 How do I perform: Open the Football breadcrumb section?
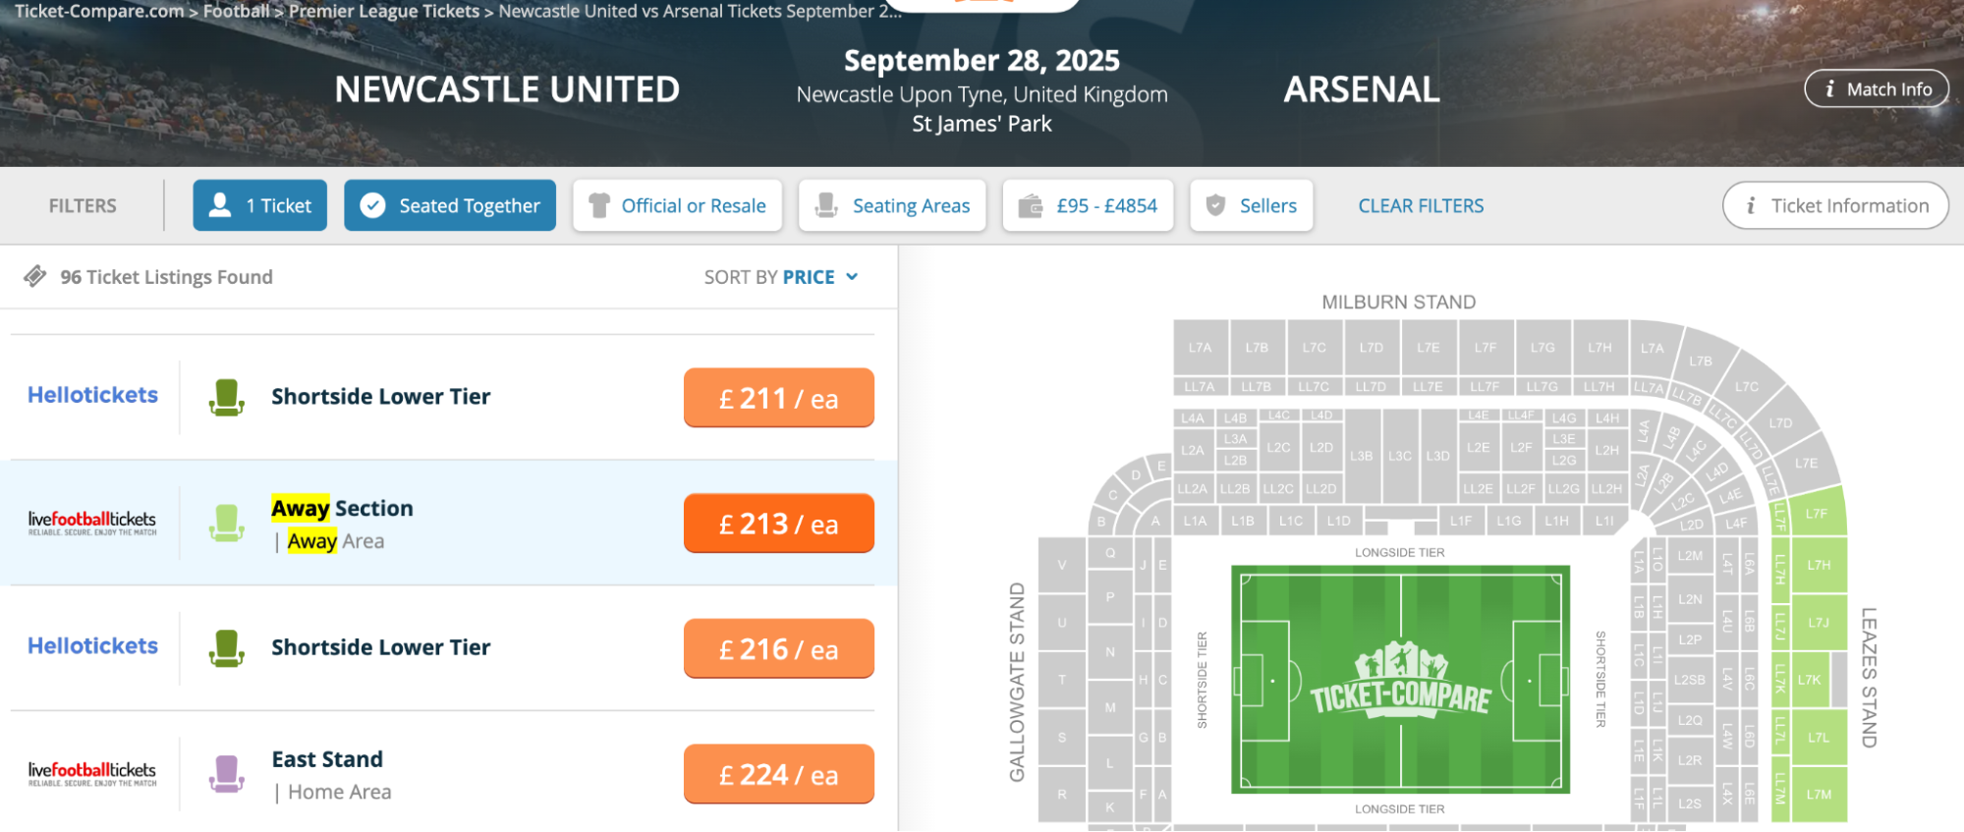click(235, 12)
